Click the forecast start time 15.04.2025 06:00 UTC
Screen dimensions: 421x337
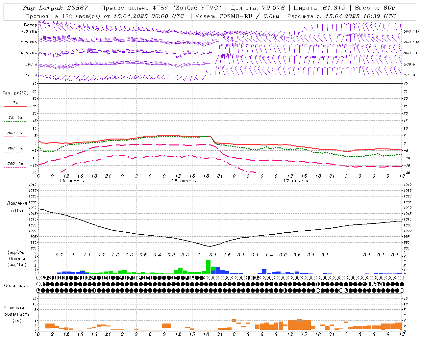coord(149,16)
